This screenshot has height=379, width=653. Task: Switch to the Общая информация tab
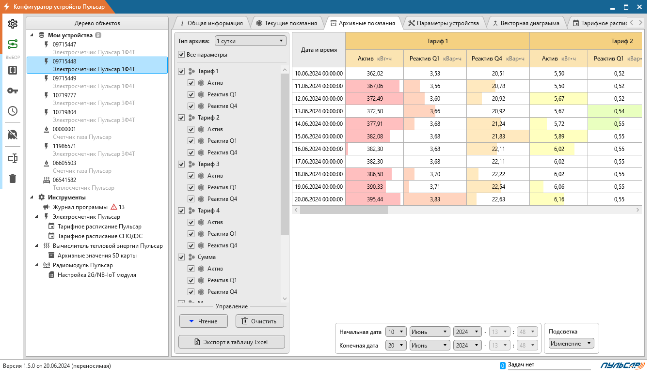tap(211, 23)
